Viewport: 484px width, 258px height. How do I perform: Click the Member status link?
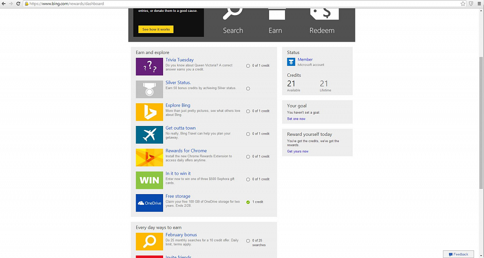[x=305, y=60]
